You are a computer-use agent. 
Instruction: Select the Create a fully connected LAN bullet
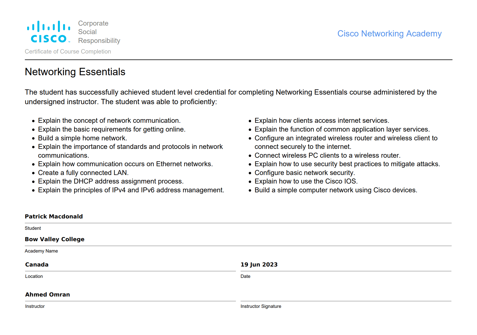(x=83, y=173)
